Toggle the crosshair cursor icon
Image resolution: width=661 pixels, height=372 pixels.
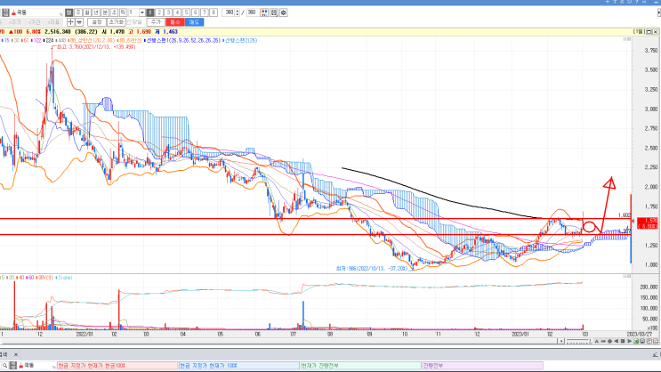[x=70, y=22]
